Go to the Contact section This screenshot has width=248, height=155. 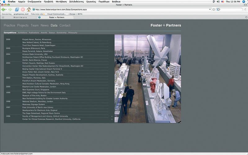point(65,25)
